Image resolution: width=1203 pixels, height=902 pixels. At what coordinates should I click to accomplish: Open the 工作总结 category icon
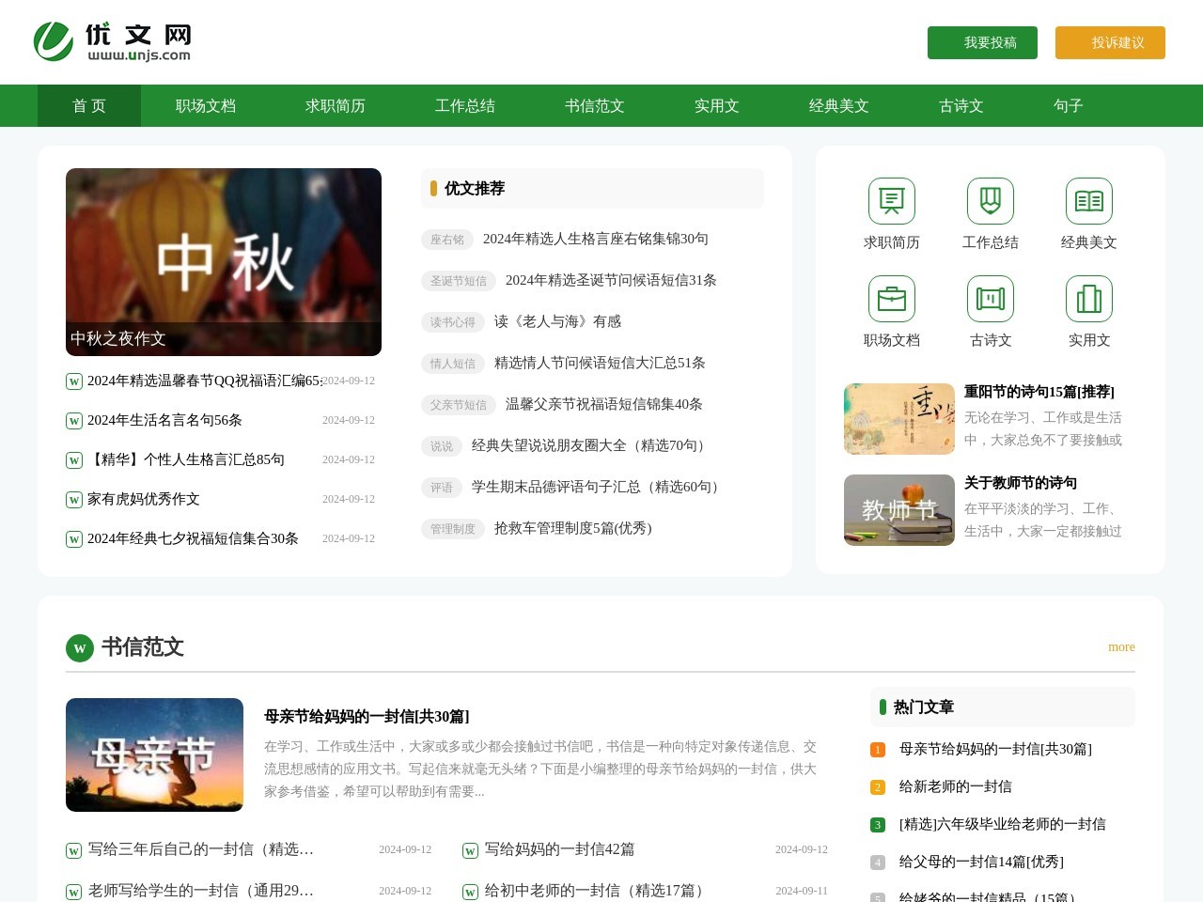point(991,201)
